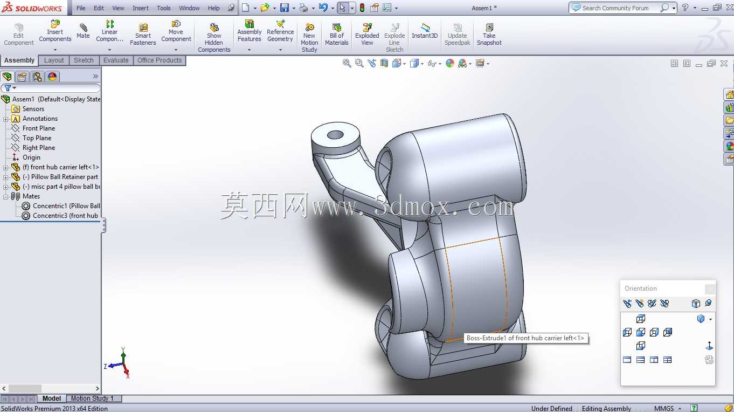The image size is (734, 412).
Task: Open the Assembly Features dropdown arrow
Action: 250,50
